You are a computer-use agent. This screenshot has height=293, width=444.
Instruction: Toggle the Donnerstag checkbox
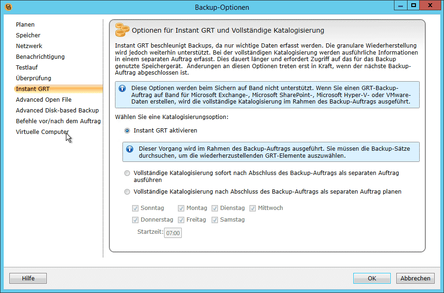(x=136, y=220)
